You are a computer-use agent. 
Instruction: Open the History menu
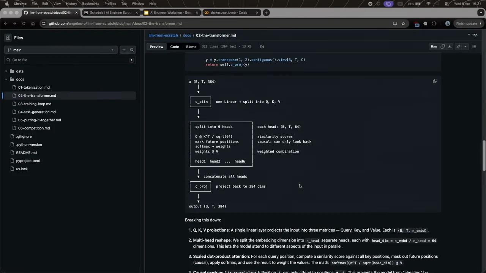click(x=71, y=4)
